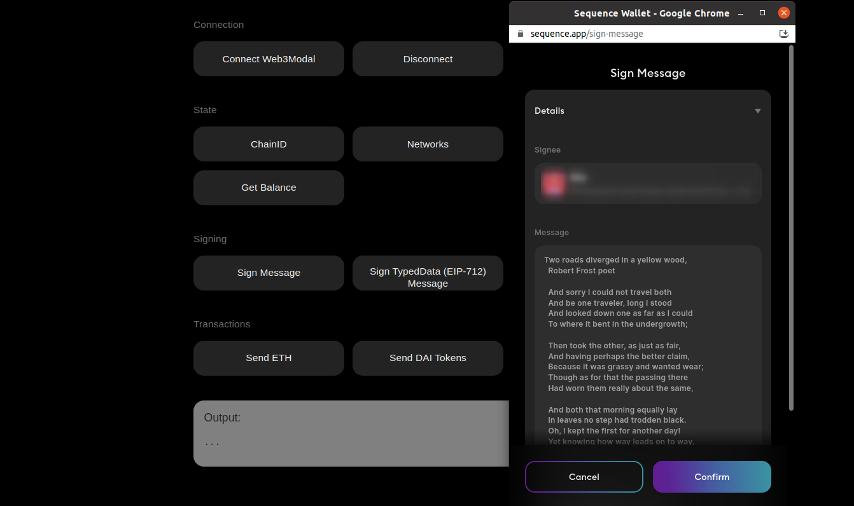Click the Connect Web3Modal button

click(x=269, y=59)
